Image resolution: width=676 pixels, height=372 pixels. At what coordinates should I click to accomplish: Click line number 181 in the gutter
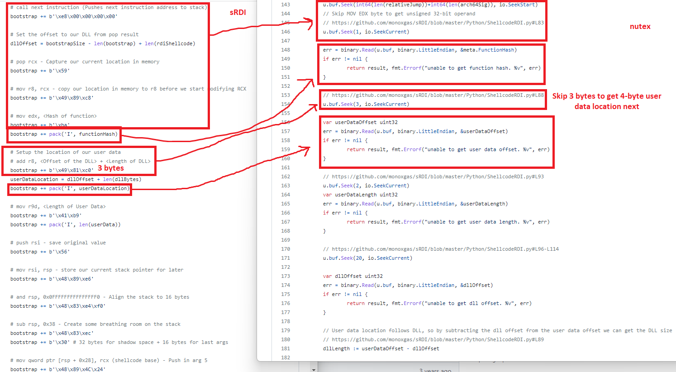tap(286, 348)
